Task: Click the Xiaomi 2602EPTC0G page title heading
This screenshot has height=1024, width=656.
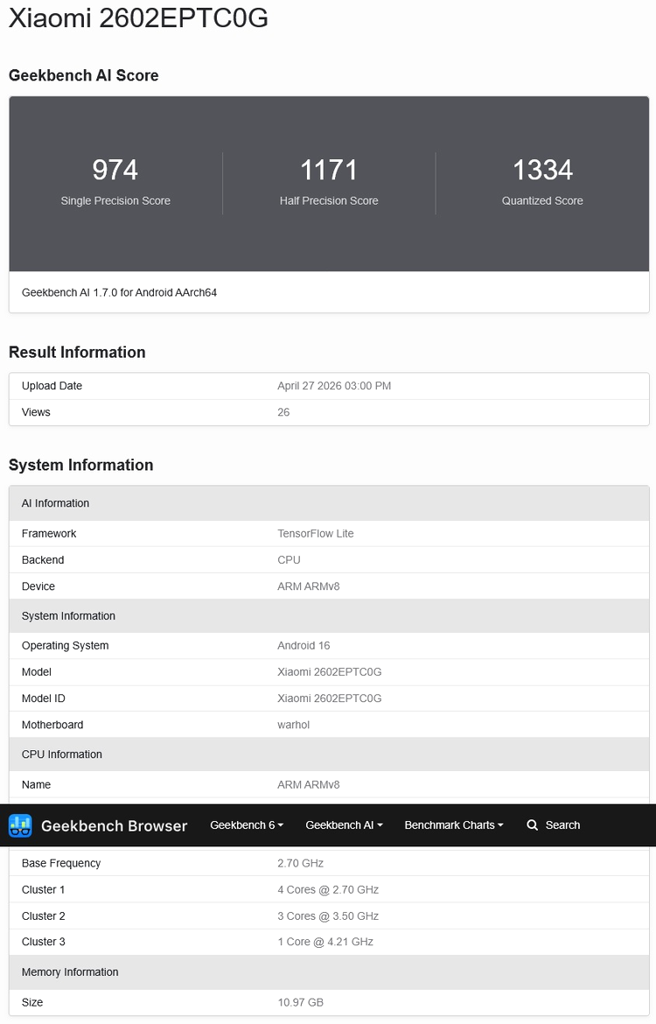Action: 138,18
